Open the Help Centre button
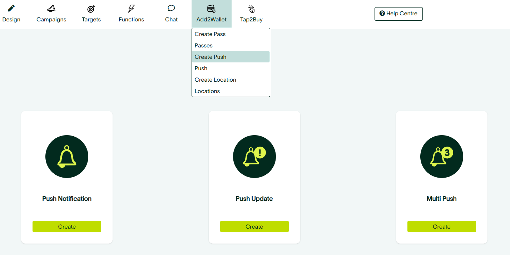The image size is (510, 255). click(398, 14)
